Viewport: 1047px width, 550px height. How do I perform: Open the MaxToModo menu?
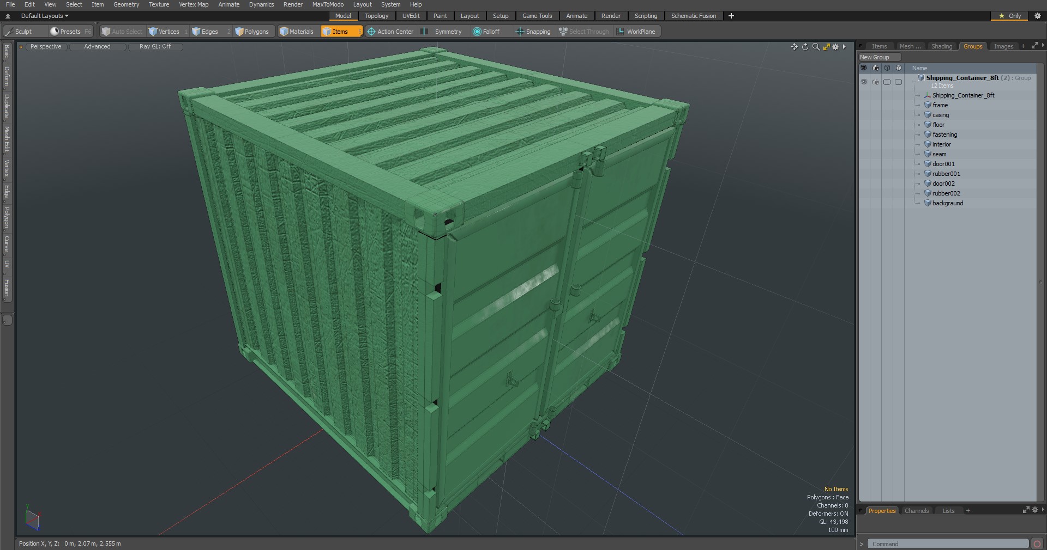click(x=328, y=4)
